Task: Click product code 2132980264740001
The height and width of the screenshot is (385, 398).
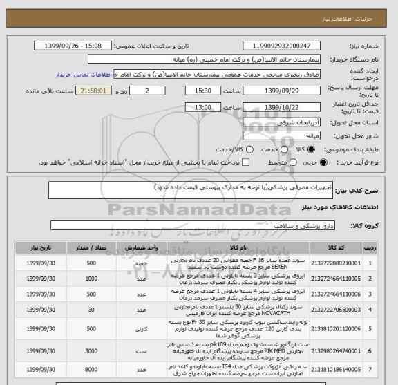Action: coord(336,351)
